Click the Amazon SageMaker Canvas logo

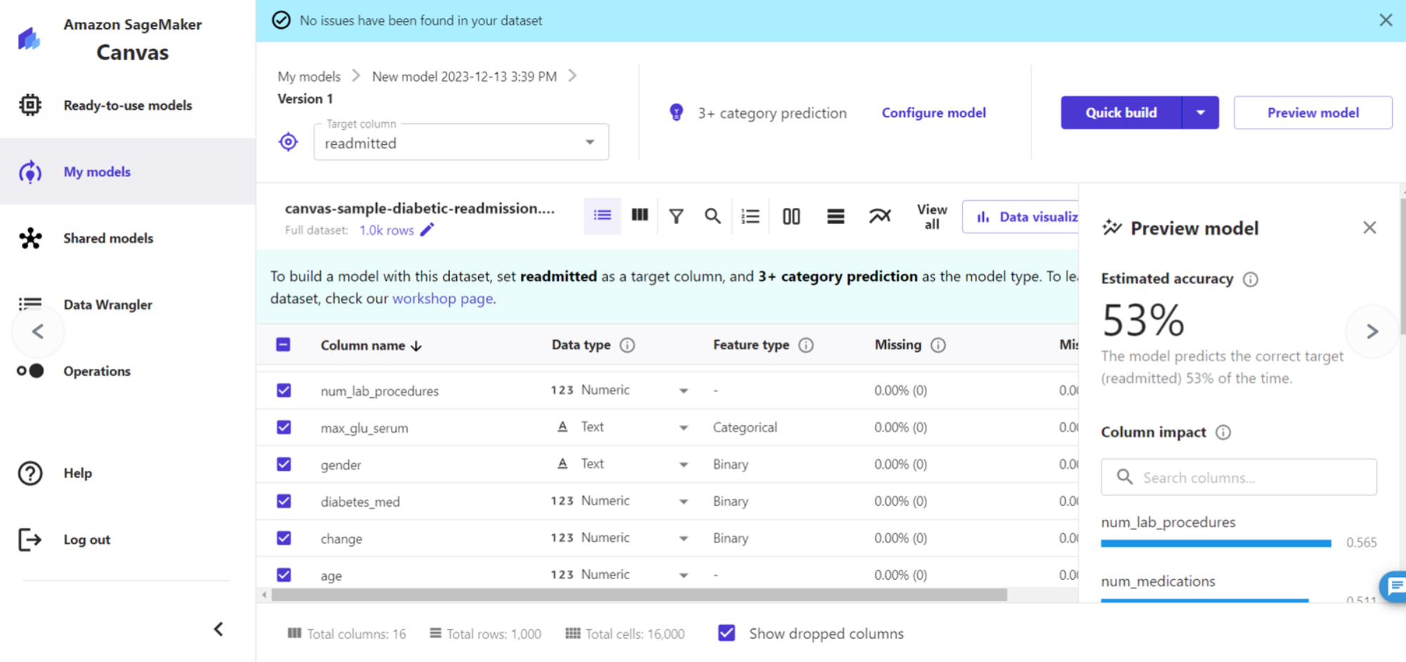(29, 39)
